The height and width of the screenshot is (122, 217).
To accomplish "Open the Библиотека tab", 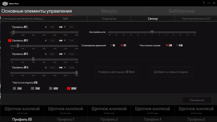I will click(x=181, y=11).
